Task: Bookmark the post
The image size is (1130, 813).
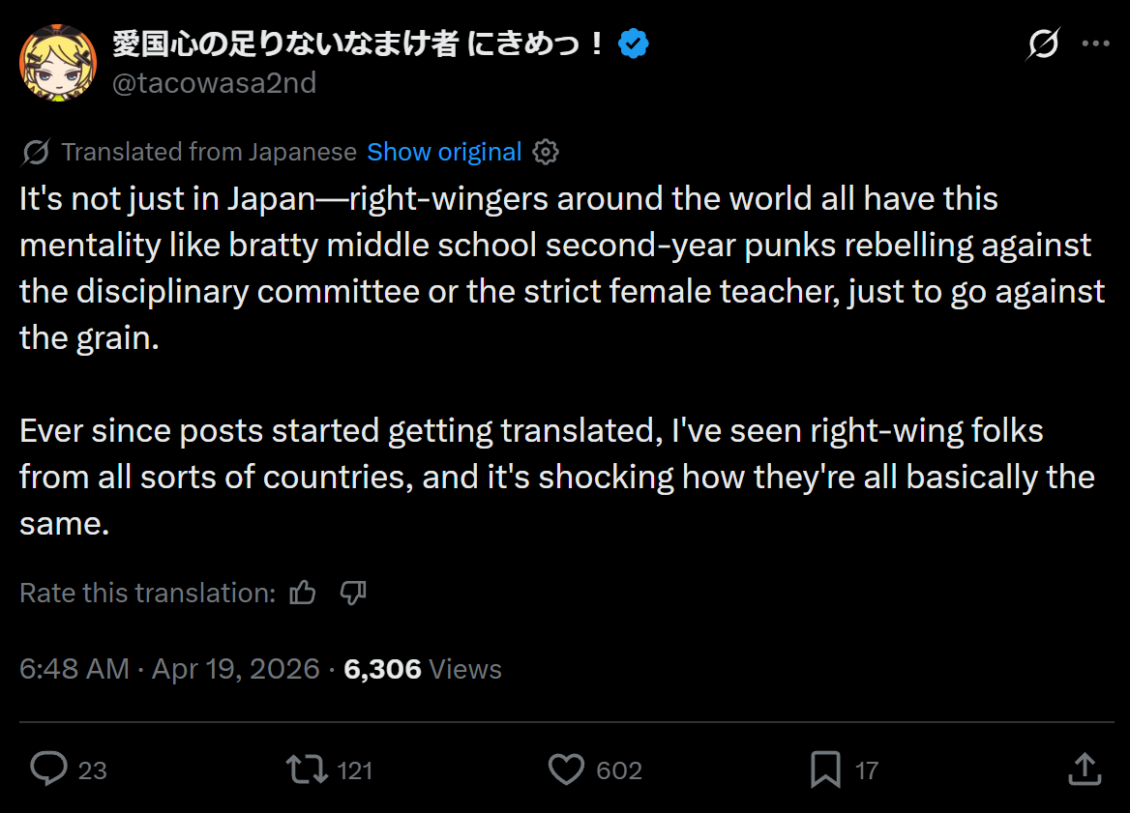Action: 825,769
